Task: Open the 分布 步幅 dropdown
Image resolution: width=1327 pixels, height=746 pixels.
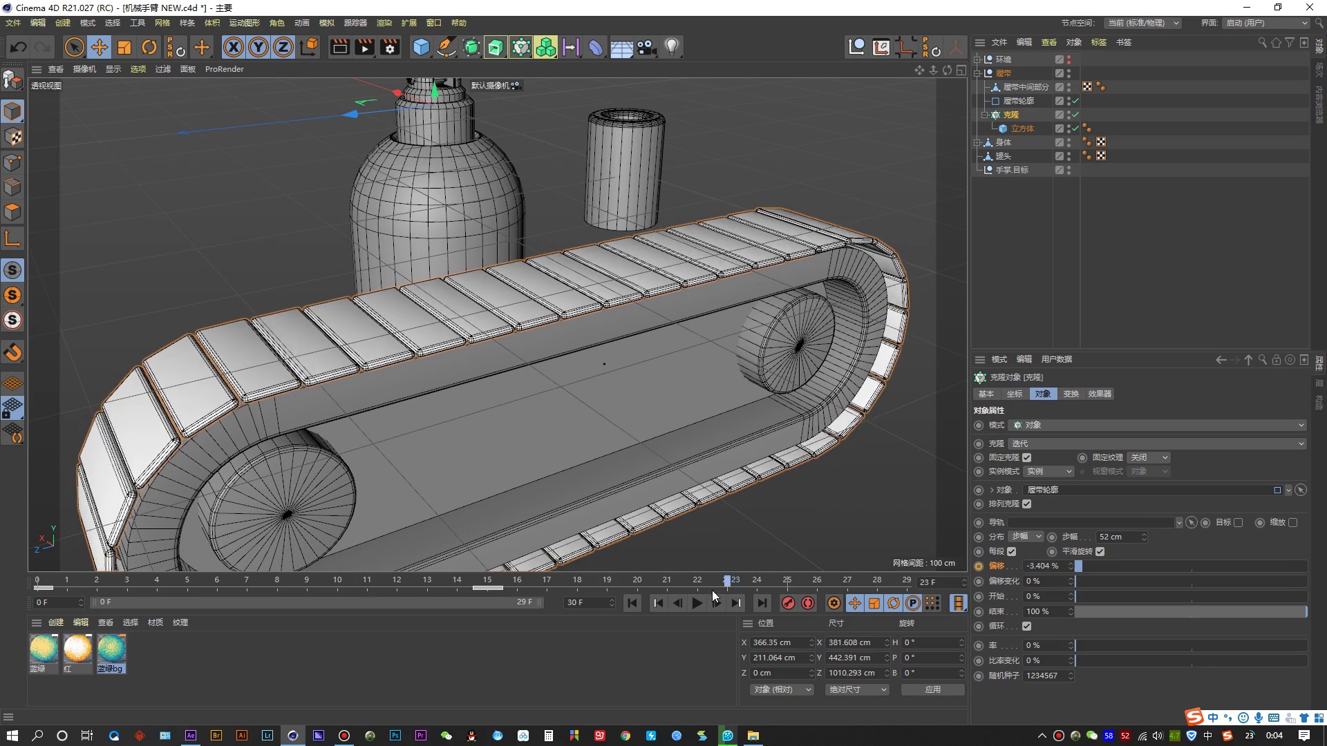Action: click(1026, 537)
